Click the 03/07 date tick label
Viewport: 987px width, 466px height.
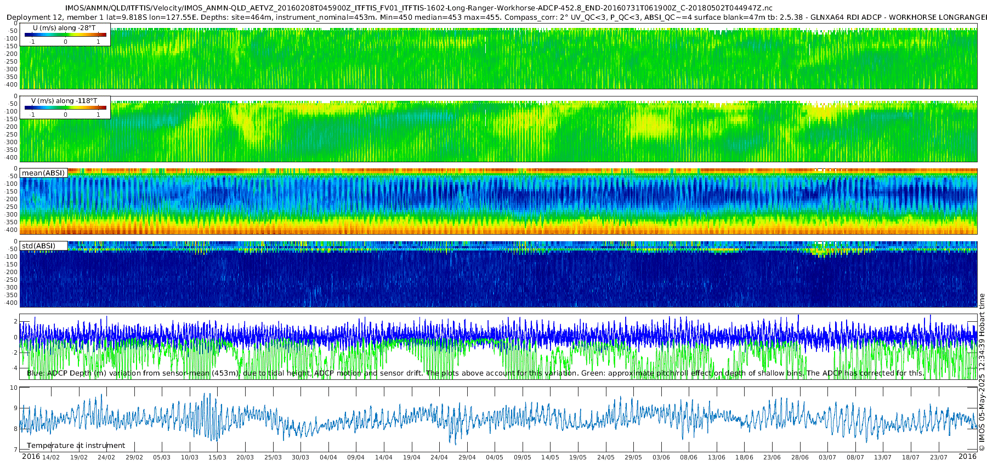pos(828,457)
